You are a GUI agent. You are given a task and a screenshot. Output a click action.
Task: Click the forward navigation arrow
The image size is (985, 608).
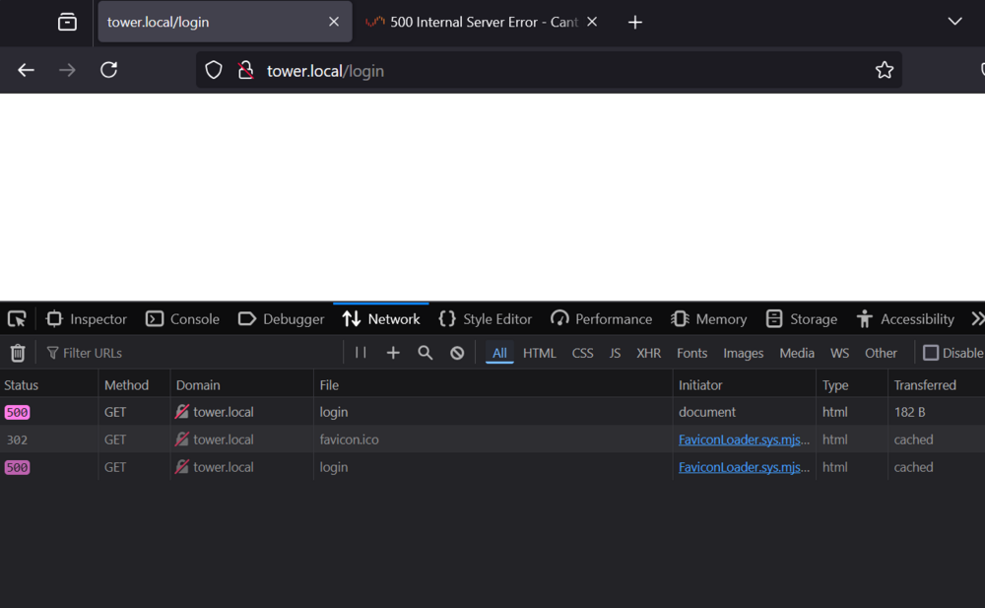point(67,70)
